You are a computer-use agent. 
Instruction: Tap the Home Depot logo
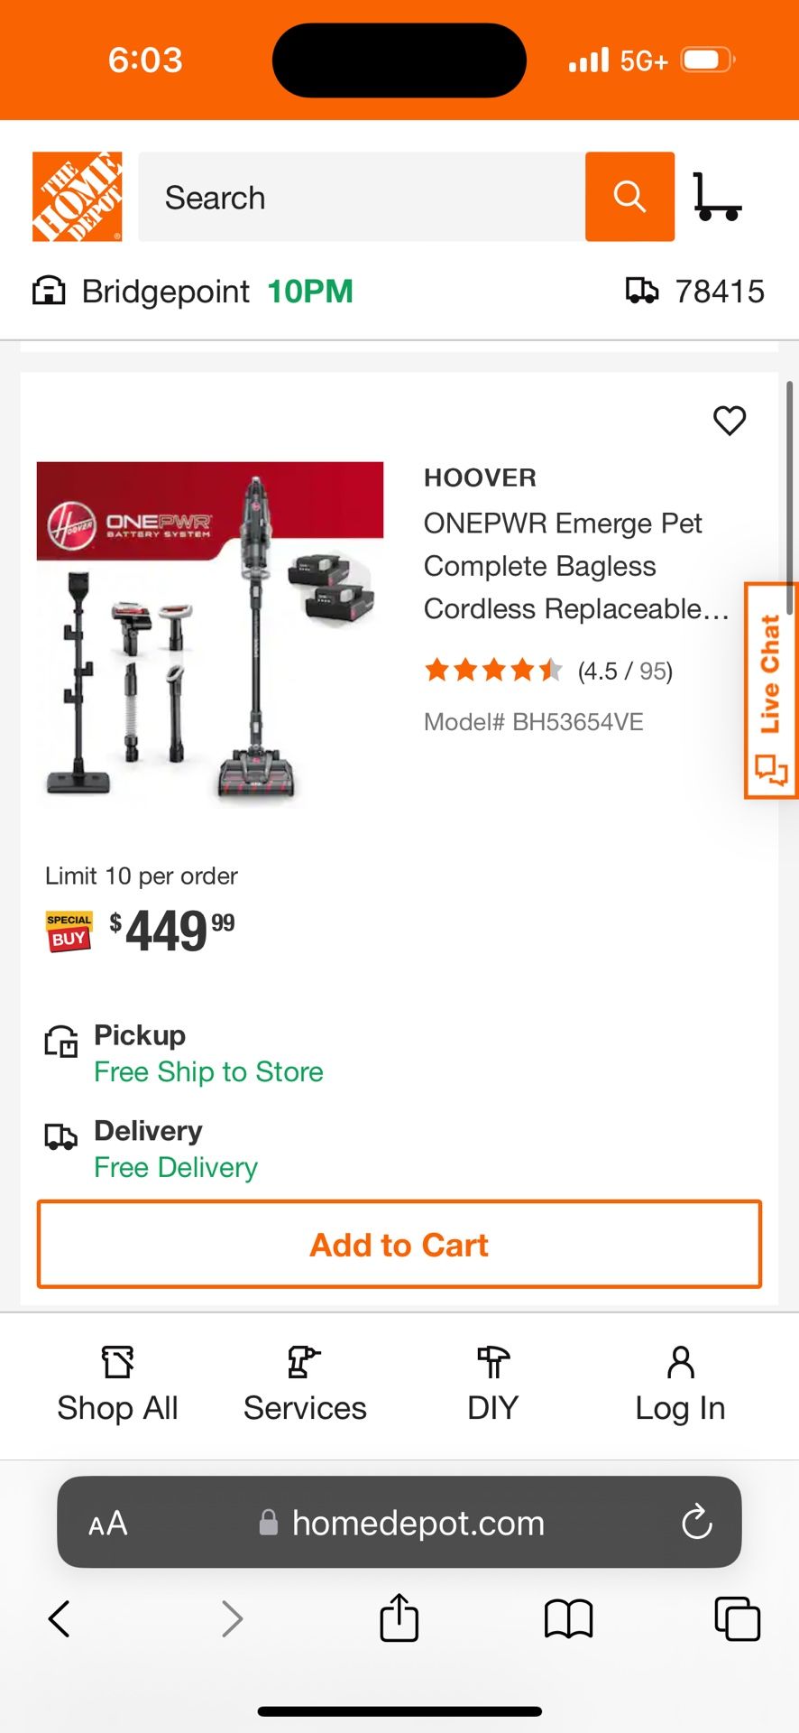tap(78, 197)
